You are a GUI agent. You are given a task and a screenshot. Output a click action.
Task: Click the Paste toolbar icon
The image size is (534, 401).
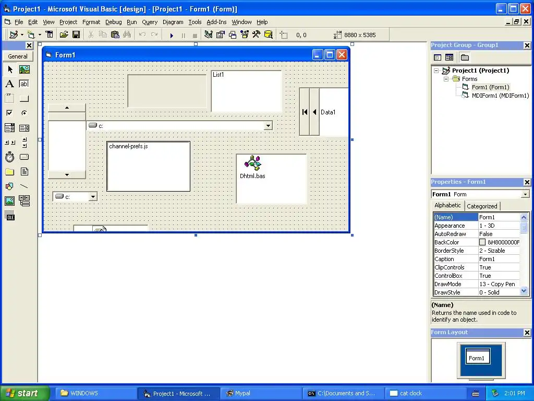(x=115, y=34)
